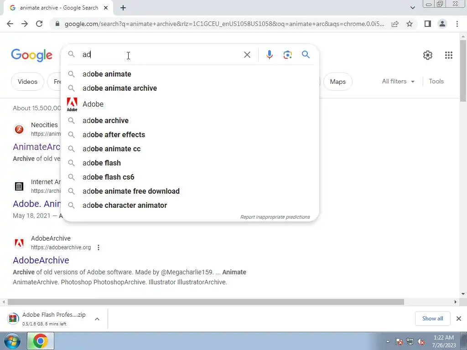Expand options for the Adobe Flash download

click(x=97, y=319)
